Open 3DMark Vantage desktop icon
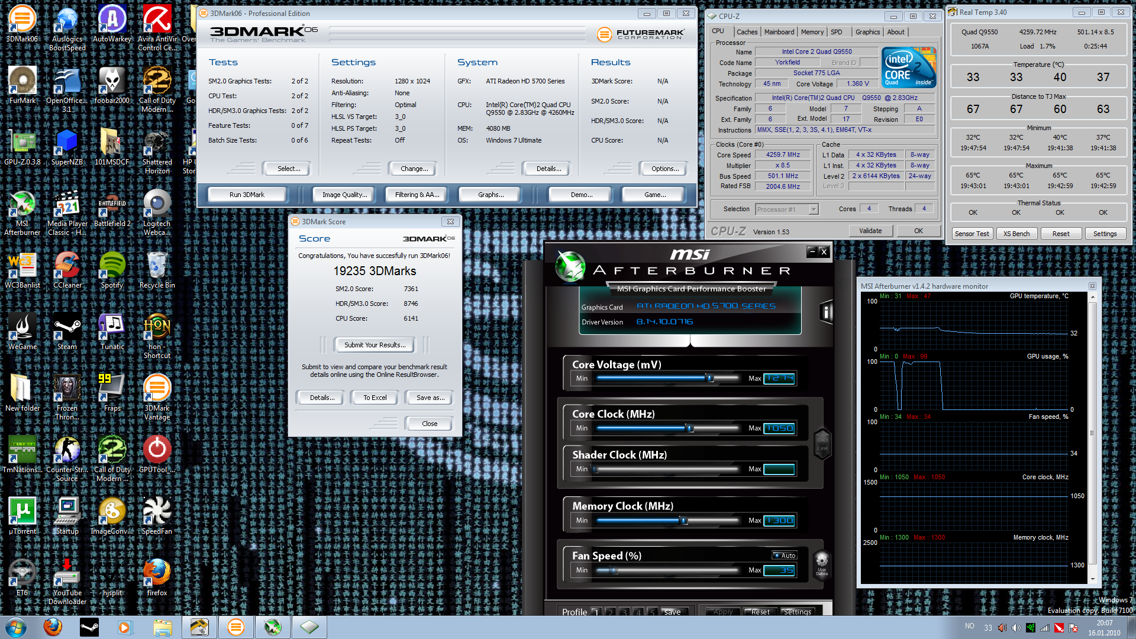Image resolution: width=1136 pixels, height=639 pixels. [157, 397]
